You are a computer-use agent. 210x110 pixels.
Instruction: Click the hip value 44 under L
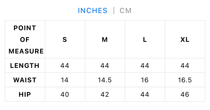(x=145, y=94)
